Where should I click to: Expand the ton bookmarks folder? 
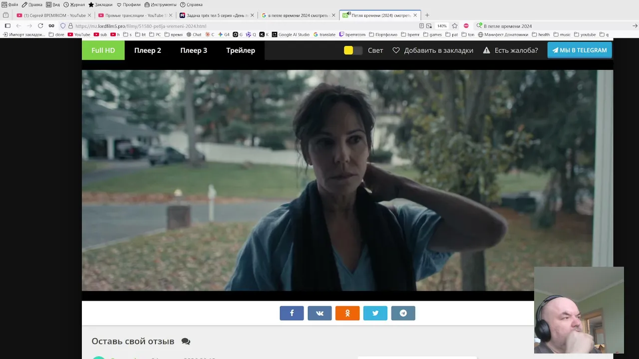468,35
